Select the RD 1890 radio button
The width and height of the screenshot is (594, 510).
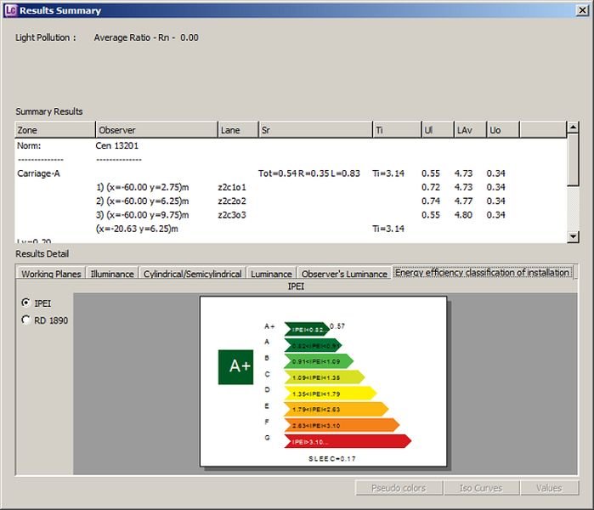[x=25, y=320]
